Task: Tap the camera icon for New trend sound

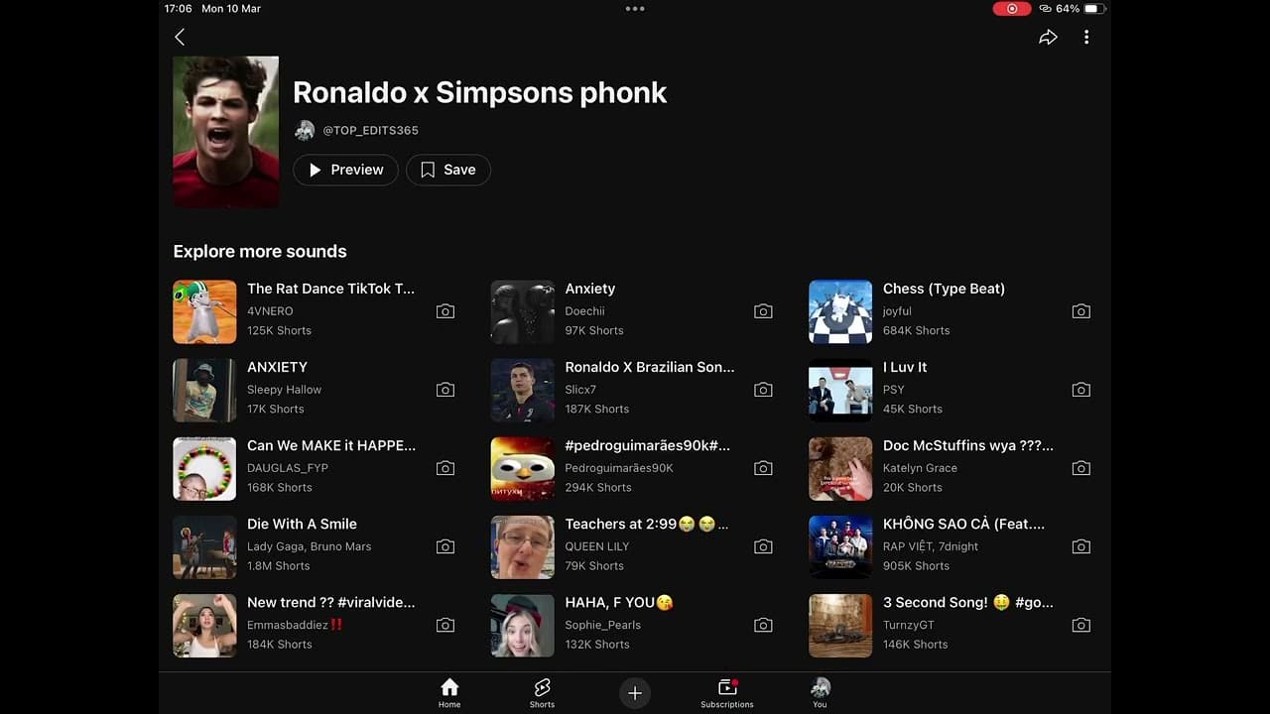Action: tap(445, 625)
